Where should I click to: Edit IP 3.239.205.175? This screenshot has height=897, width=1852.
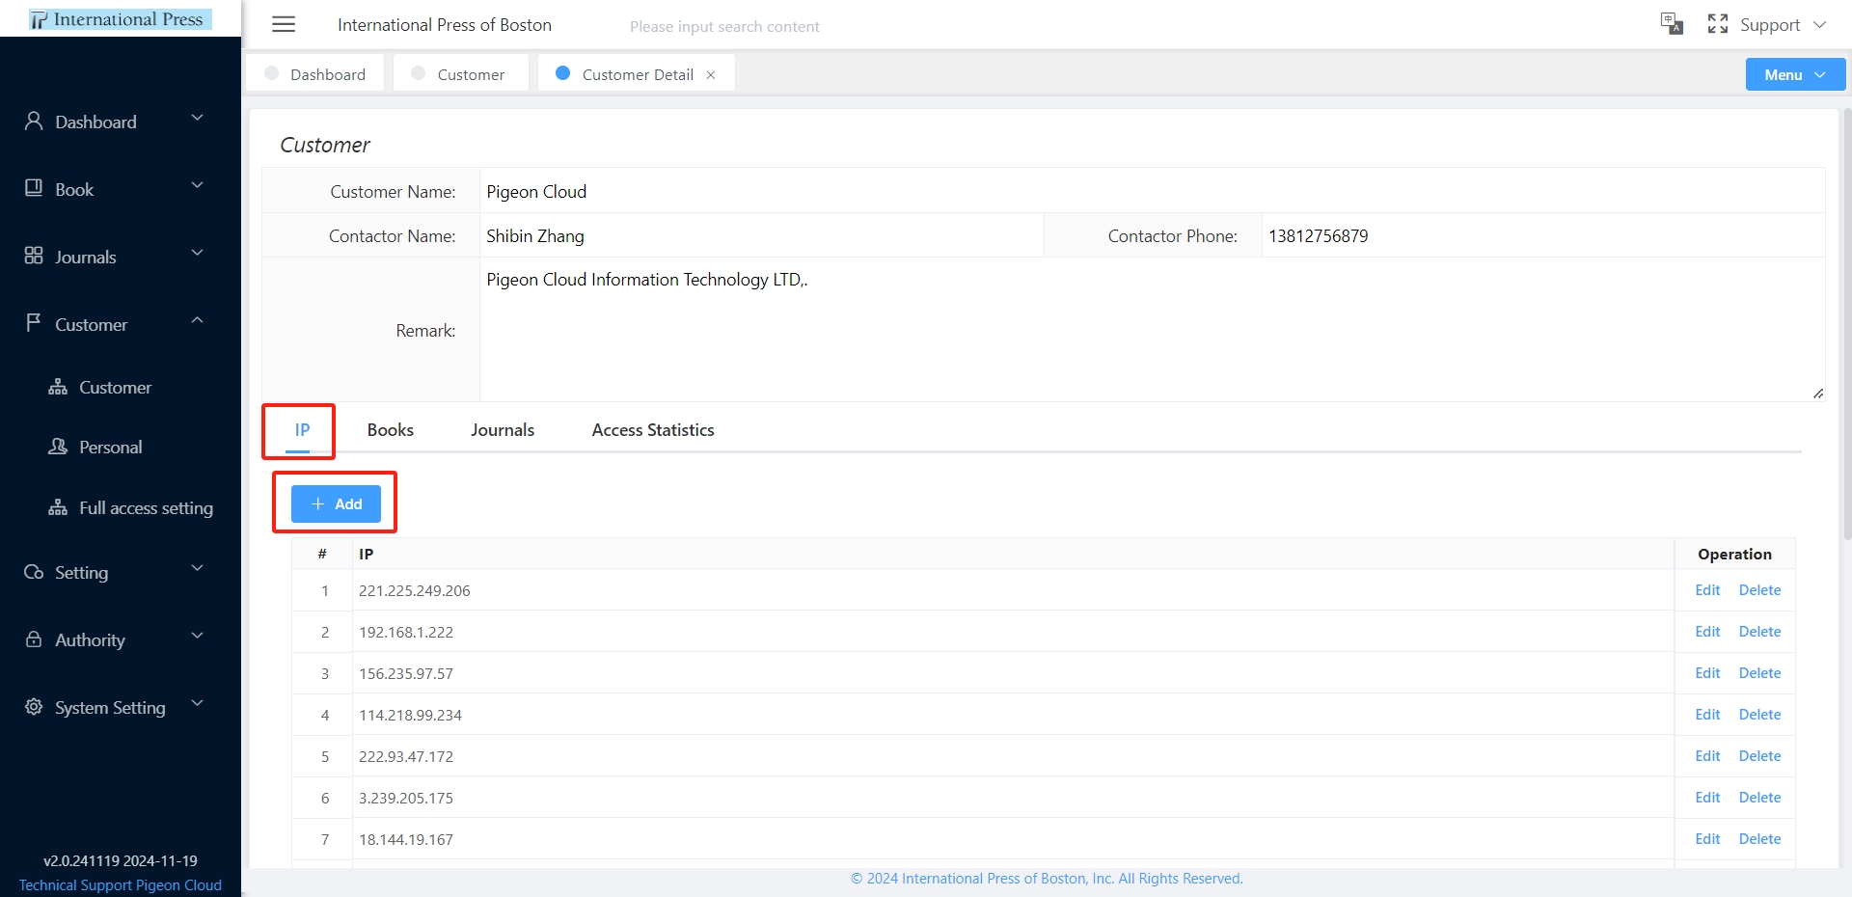click(x=1707, y=798)
